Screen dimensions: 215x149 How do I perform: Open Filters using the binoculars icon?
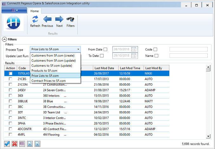70,19
